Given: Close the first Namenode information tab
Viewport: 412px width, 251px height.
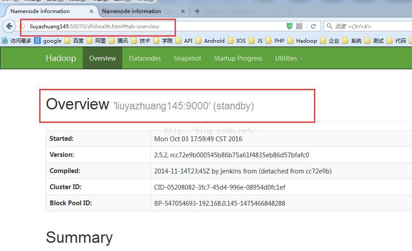Looking at the screenshot, I should [91, 11].
